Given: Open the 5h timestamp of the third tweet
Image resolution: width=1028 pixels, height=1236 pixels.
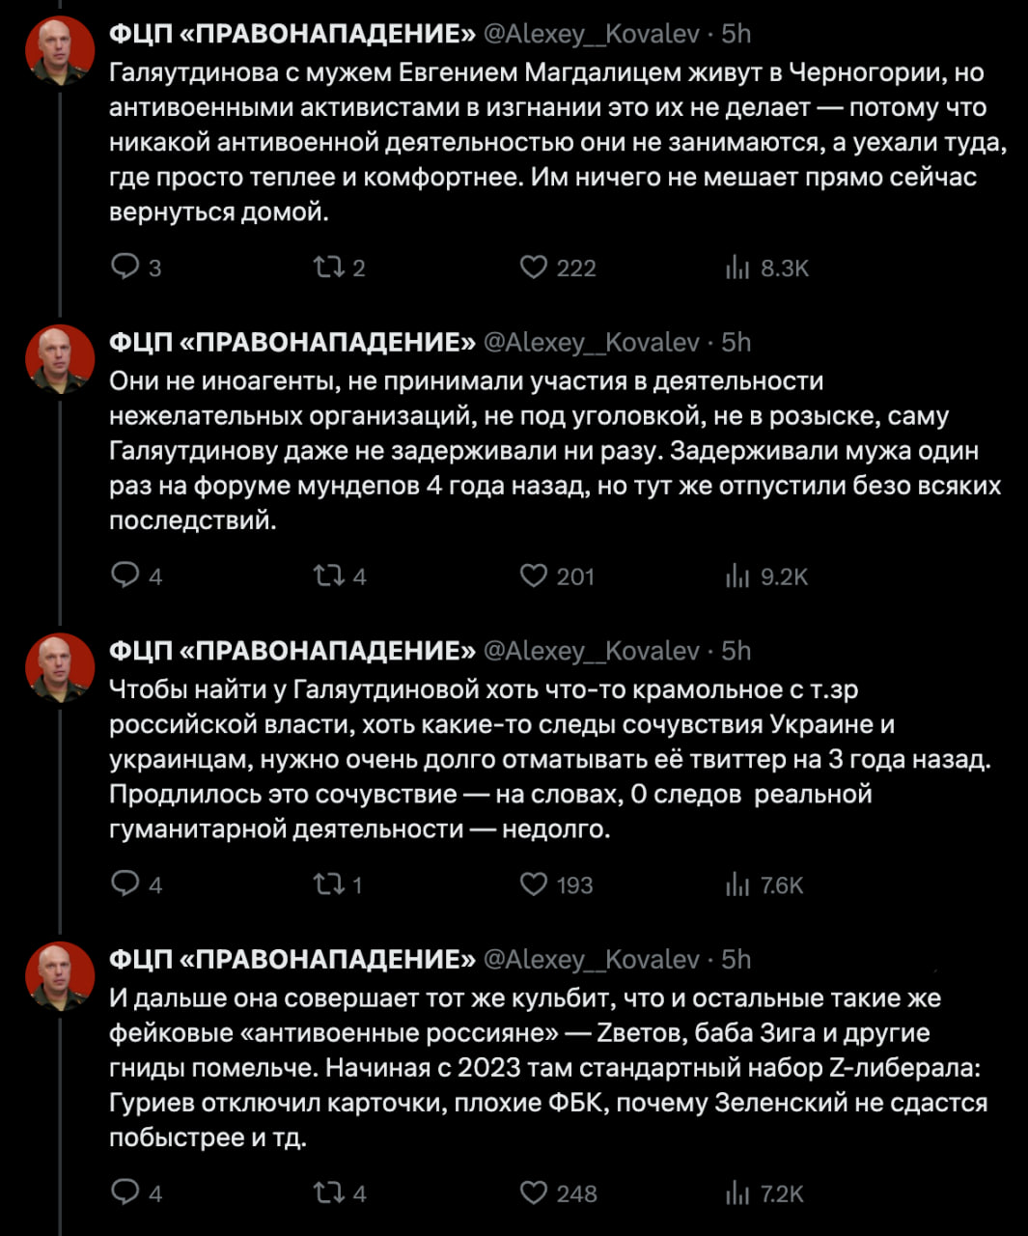Looking at the screenshot, I should (x=736, y=651).
